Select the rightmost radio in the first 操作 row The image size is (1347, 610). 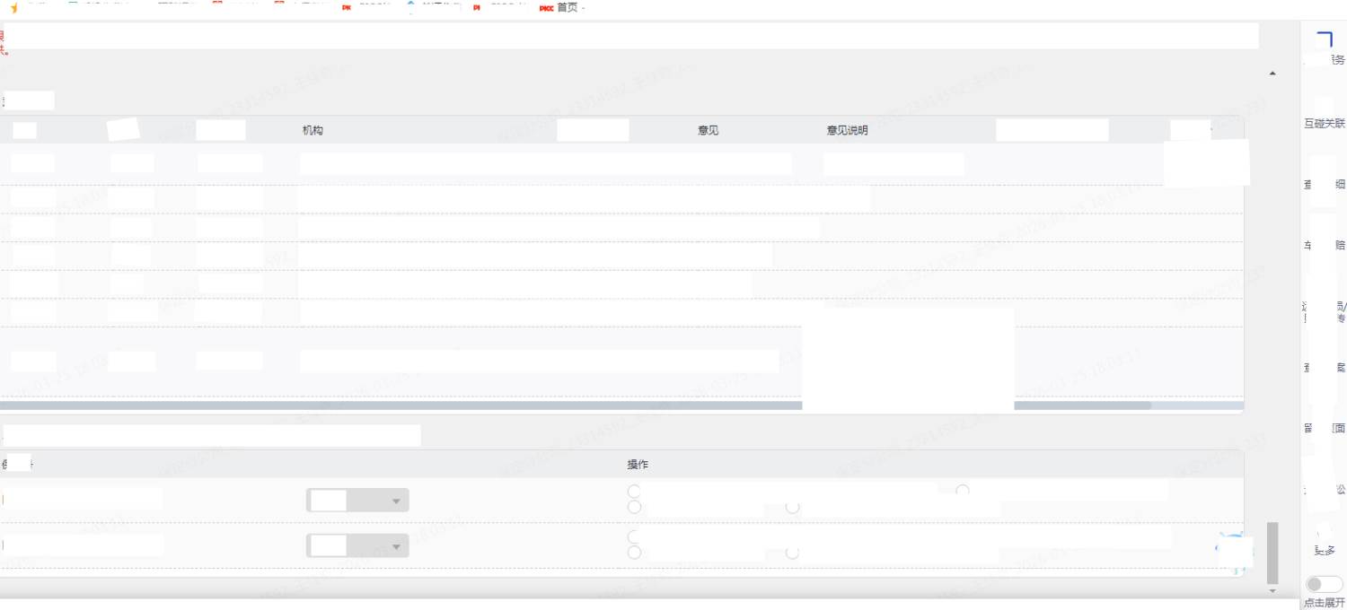[963, 491]
